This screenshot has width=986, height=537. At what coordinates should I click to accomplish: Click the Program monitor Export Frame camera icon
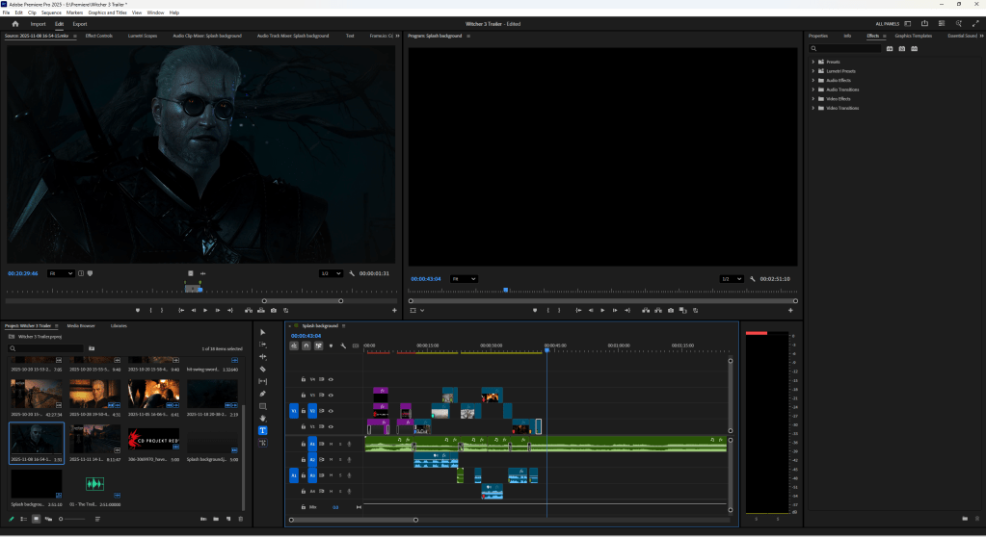[x=671, y=310]
